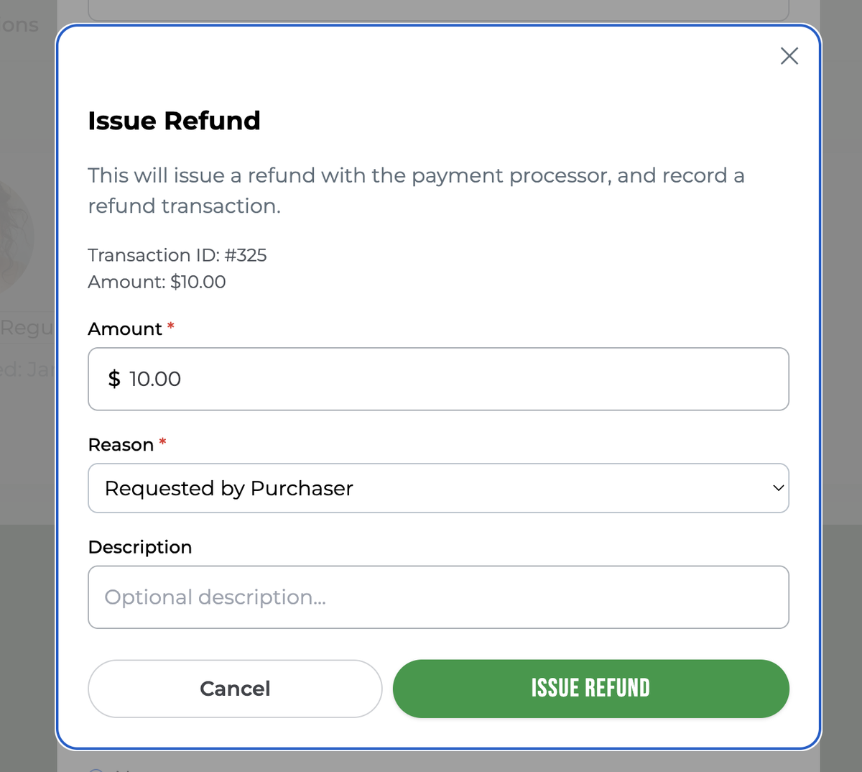Click the dollar sign prefix in Amount field
Image resolution: width=862 pixels, height=772 pixels.
[113, 379]
